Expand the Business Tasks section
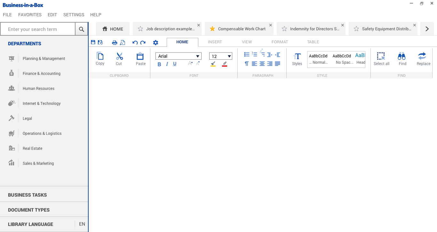 coord(28,195)
